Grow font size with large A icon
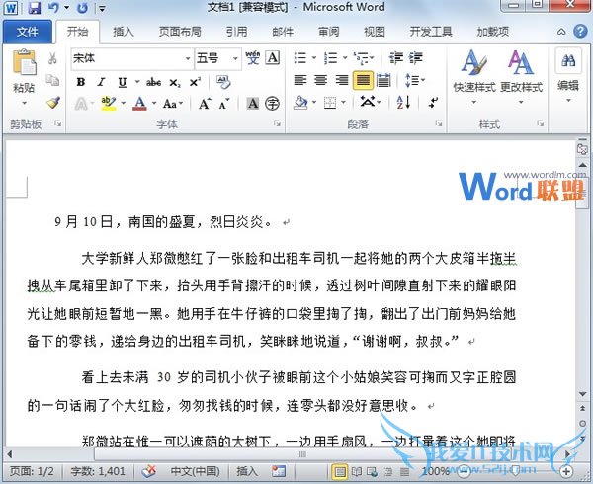This screenshot has height=484, width=593. coord(205,103)
